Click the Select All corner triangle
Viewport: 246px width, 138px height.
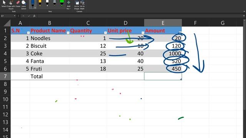7,23
